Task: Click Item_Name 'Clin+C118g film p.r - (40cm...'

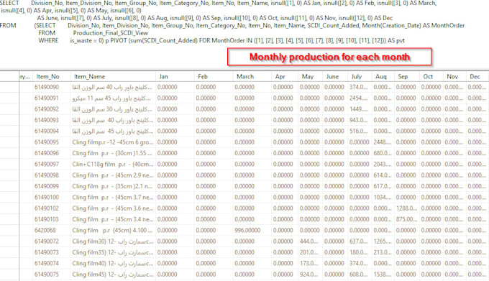Action: tap(113, 164)
